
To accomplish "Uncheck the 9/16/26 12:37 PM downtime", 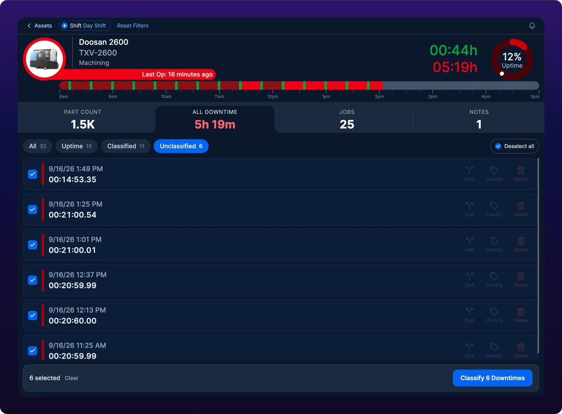I will coord(33,280).
